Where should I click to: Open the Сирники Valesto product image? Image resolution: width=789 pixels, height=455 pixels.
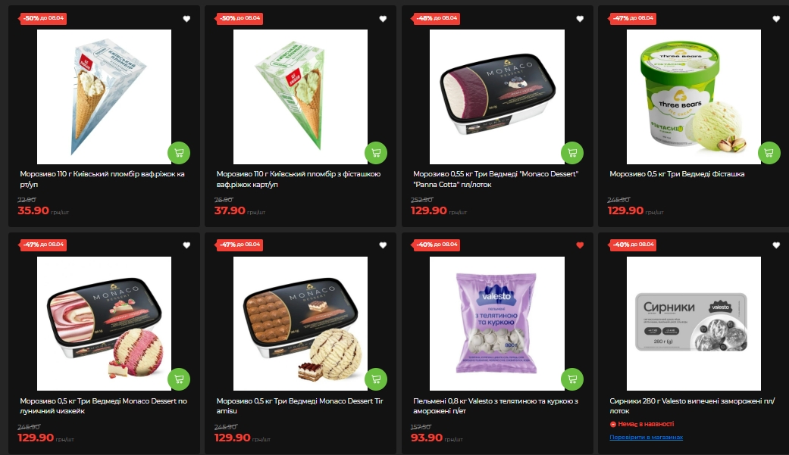694,323
